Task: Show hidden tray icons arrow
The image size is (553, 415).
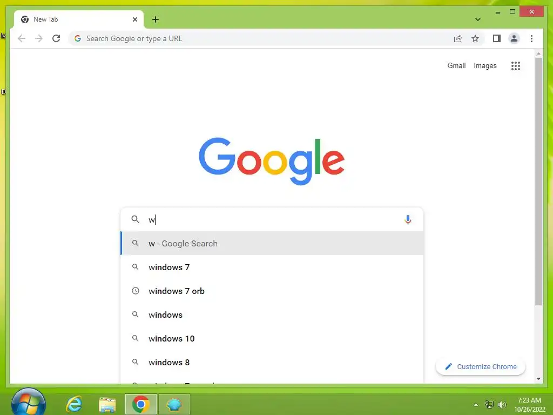Action: [476, 405]
